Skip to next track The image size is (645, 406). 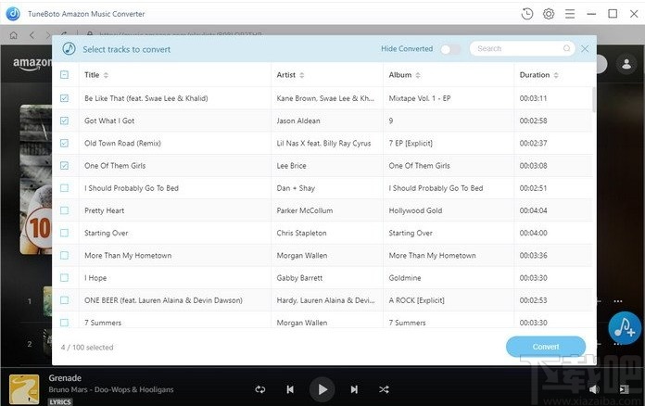tap(354, 389)
